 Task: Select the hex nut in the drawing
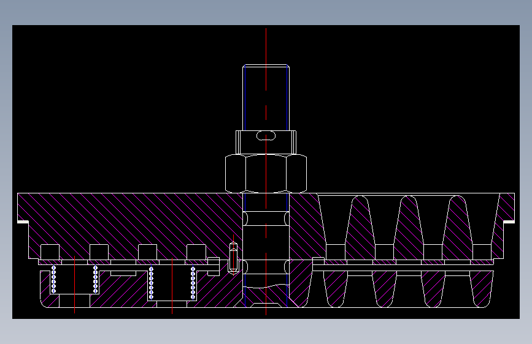point(266,174)
